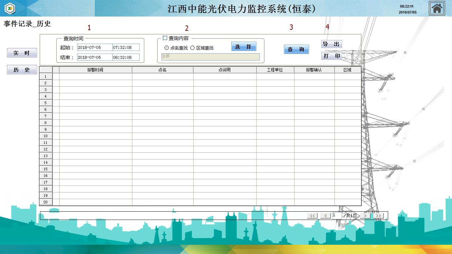This screenshot has height=254, width=452.
Task: Click the home icon in top-right corner
Action: [437, 8]
